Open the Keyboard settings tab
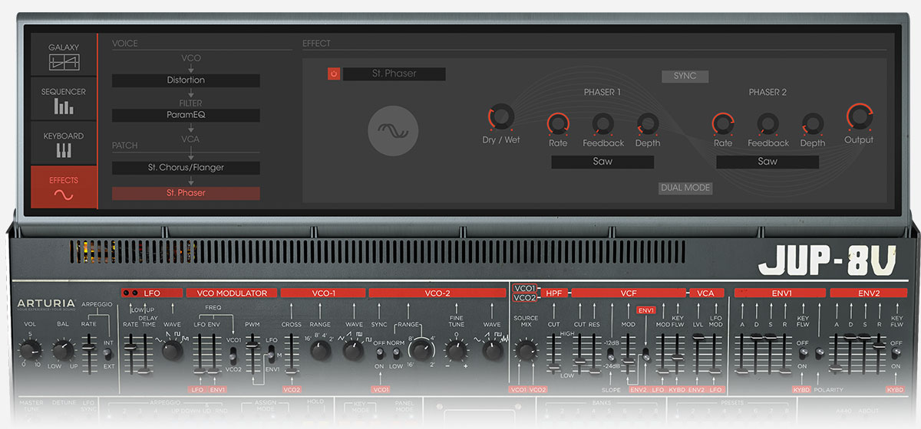 64,143
